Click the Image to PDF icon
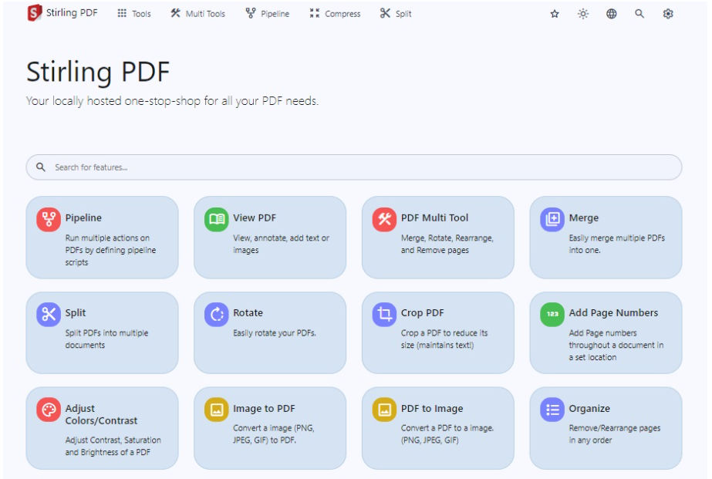 (217, 410)
